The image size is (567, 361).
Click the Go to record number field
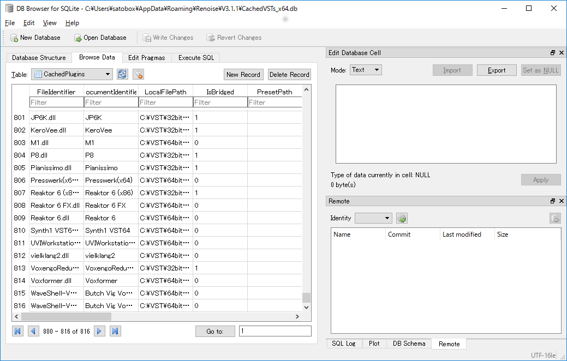point(275,331)
